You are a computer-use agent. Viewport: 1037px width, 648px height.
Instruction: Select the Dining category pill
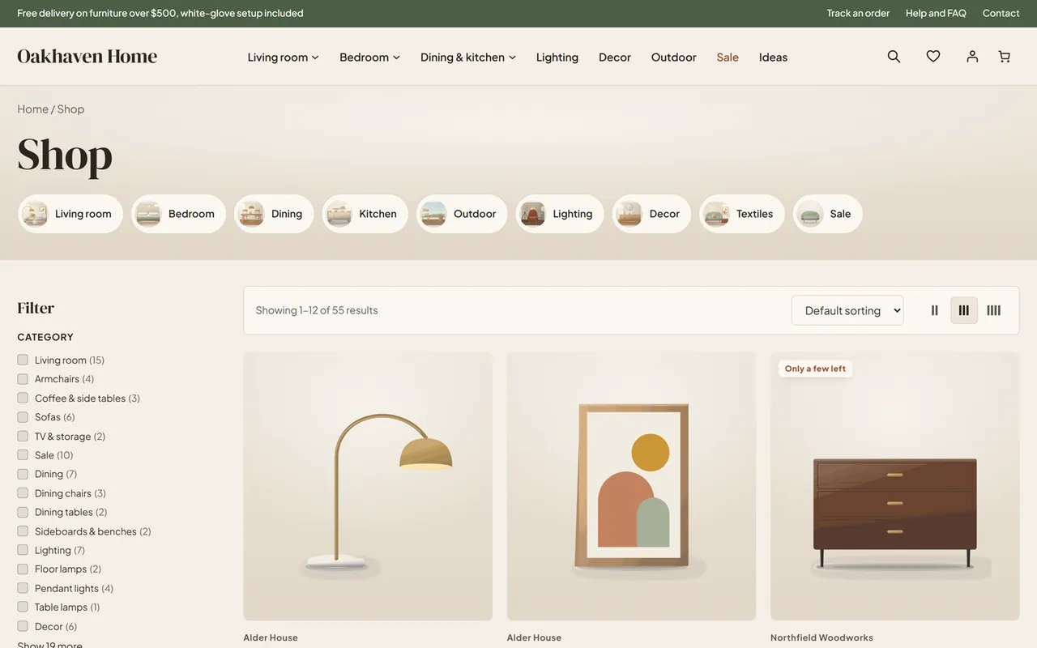274,214
